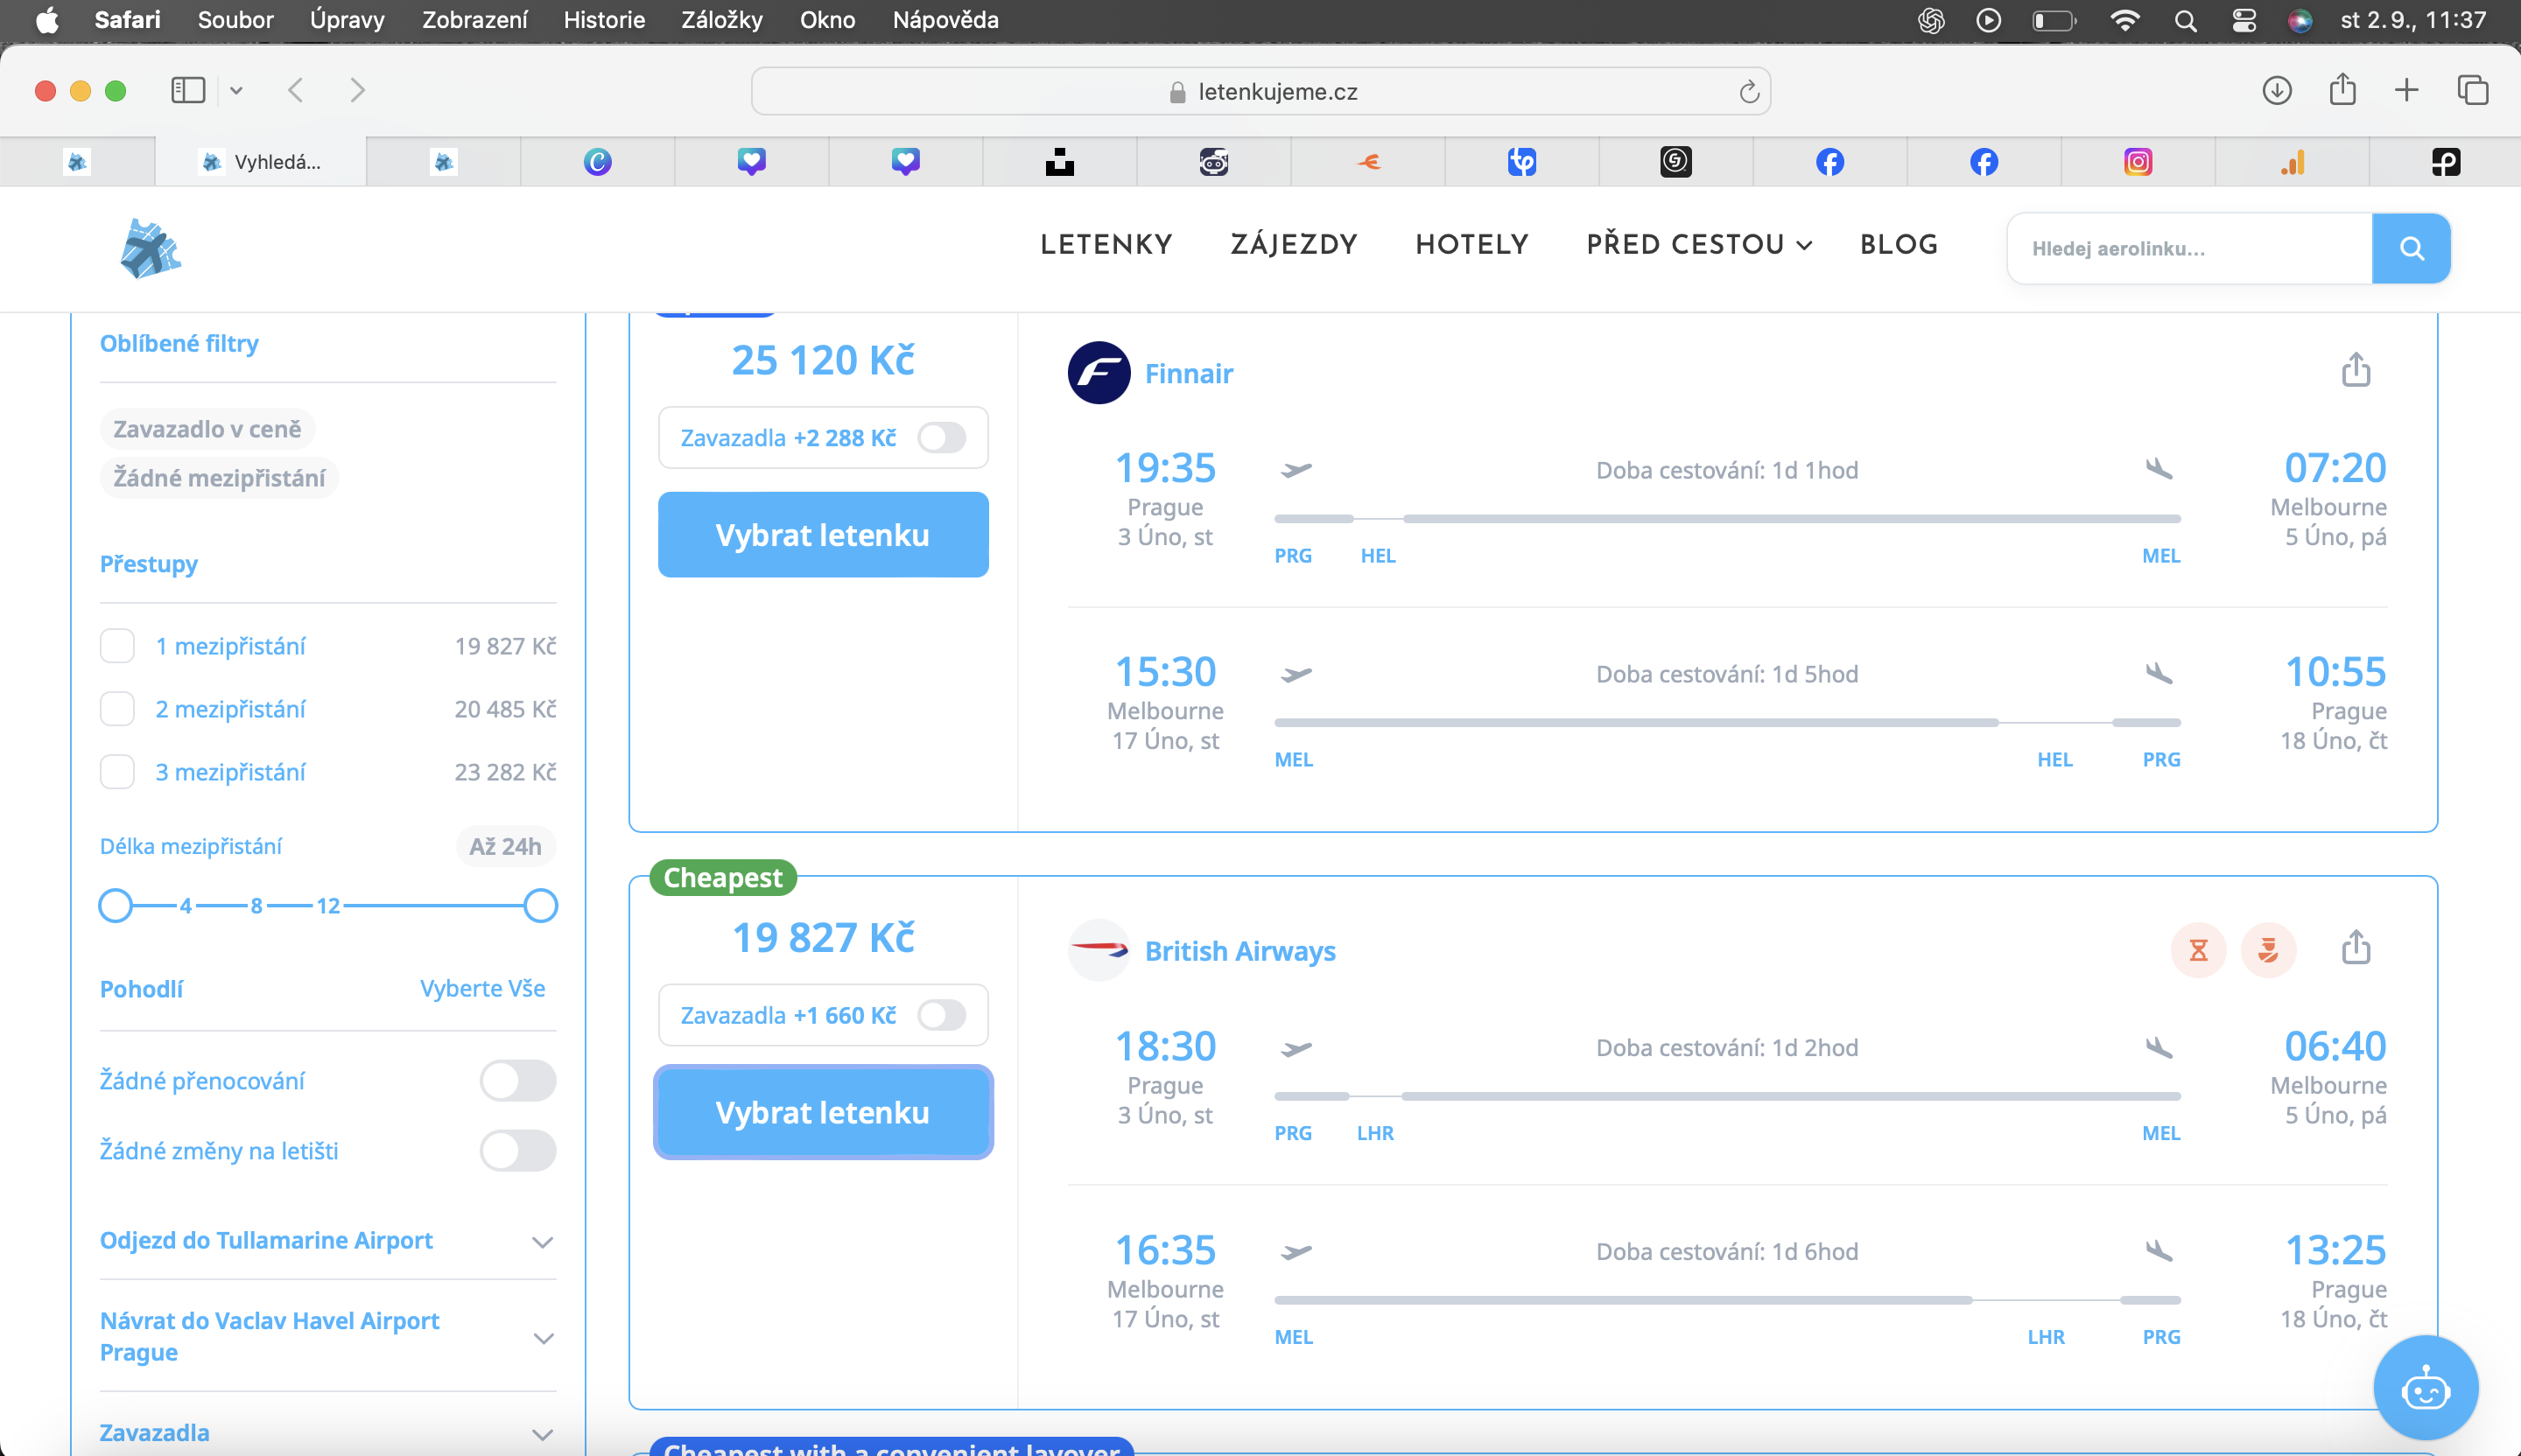The width and height of the screenshot is (2521, 1456).
Task: Click the blue search magnifier button
Action: [2411, 248]
